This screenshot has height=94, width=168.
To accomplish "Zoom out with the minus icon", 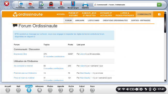I will tap(137, 89).
